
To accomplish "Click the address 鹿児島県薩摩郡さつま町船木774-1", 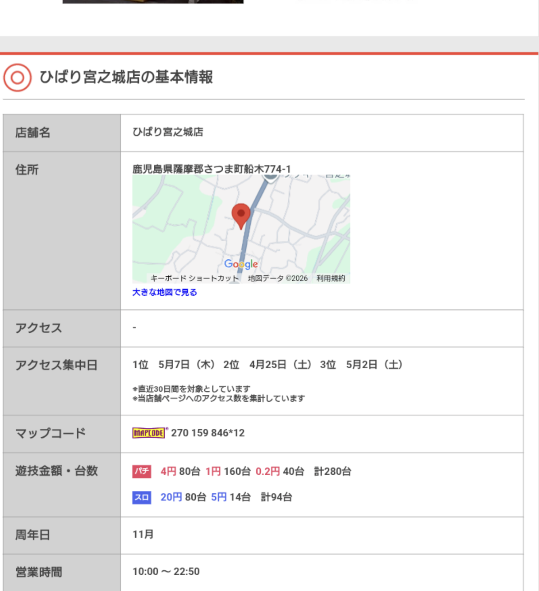I will click(212, 169).
